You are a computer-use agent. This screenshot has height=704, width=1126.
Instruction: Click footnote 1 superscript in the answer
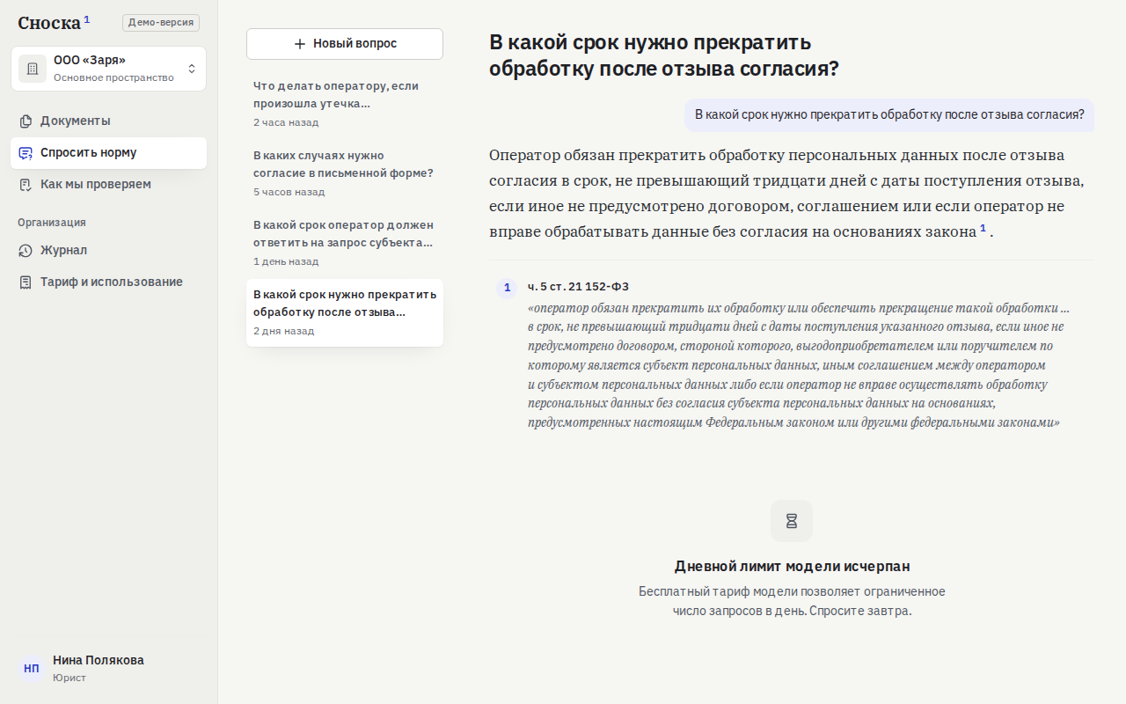983,228
